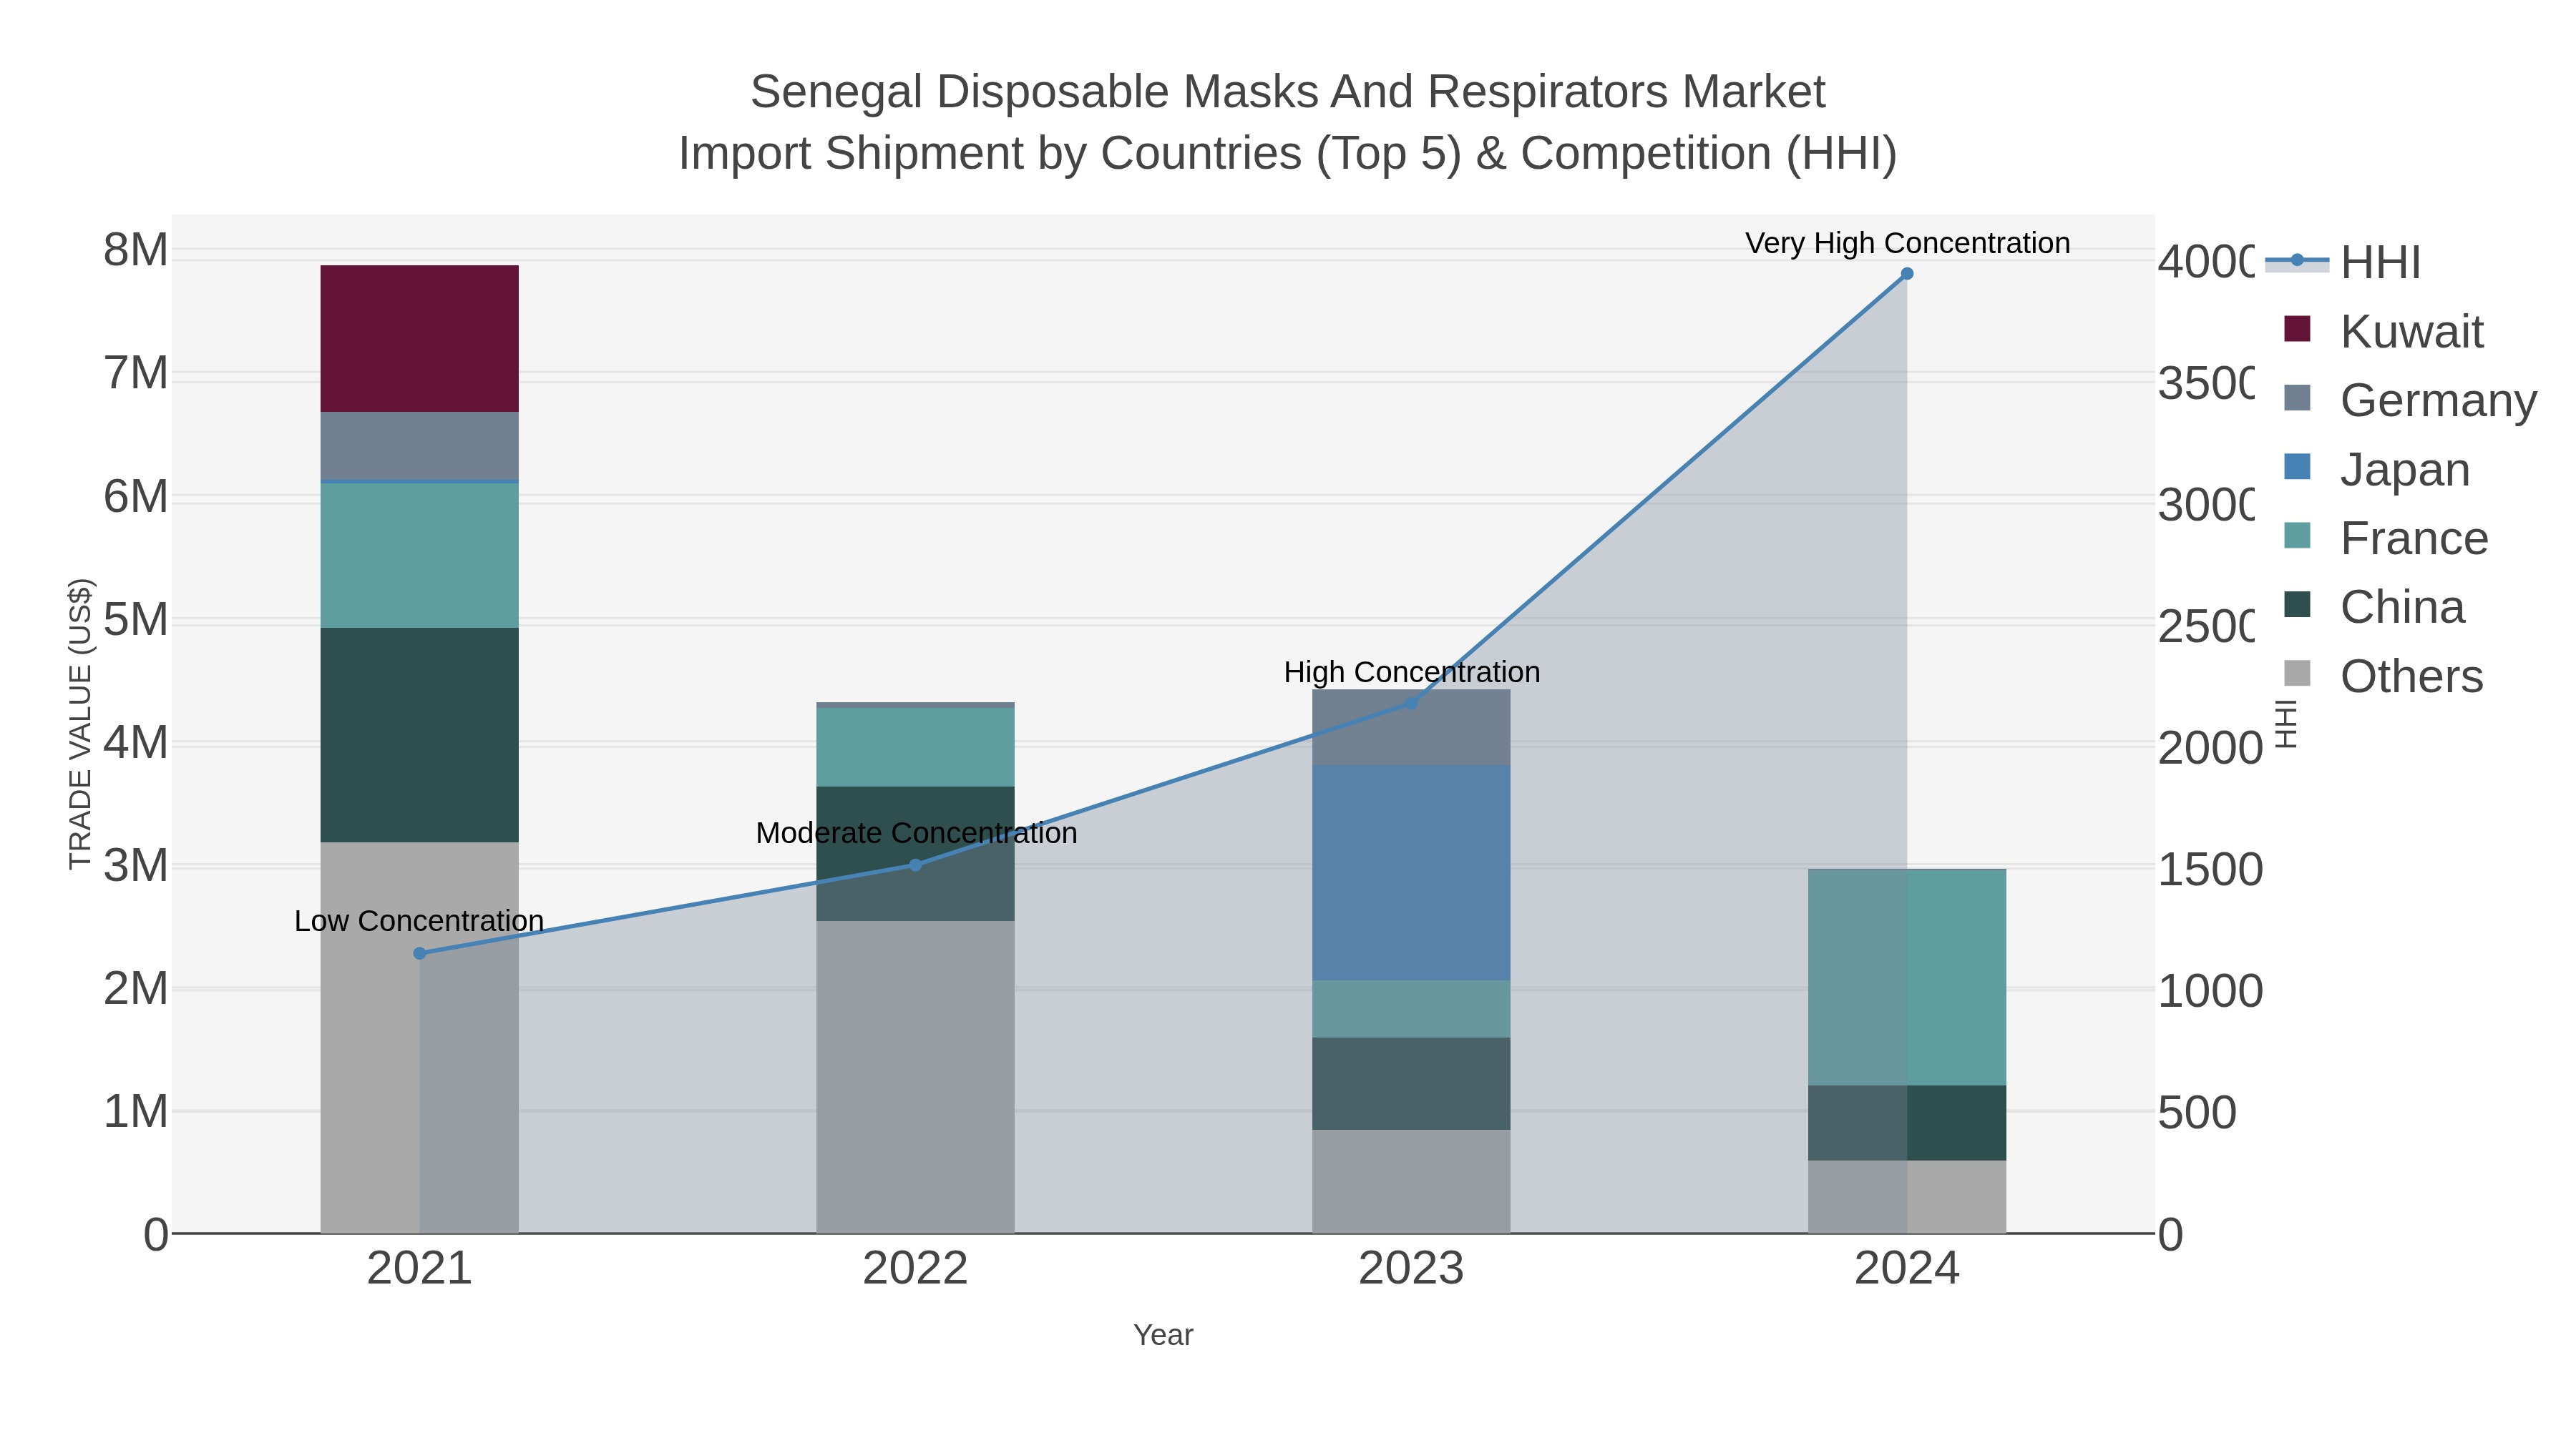Click the Japan blue legend swatch
2576x1448 pixels.
tap(2298, 466)
